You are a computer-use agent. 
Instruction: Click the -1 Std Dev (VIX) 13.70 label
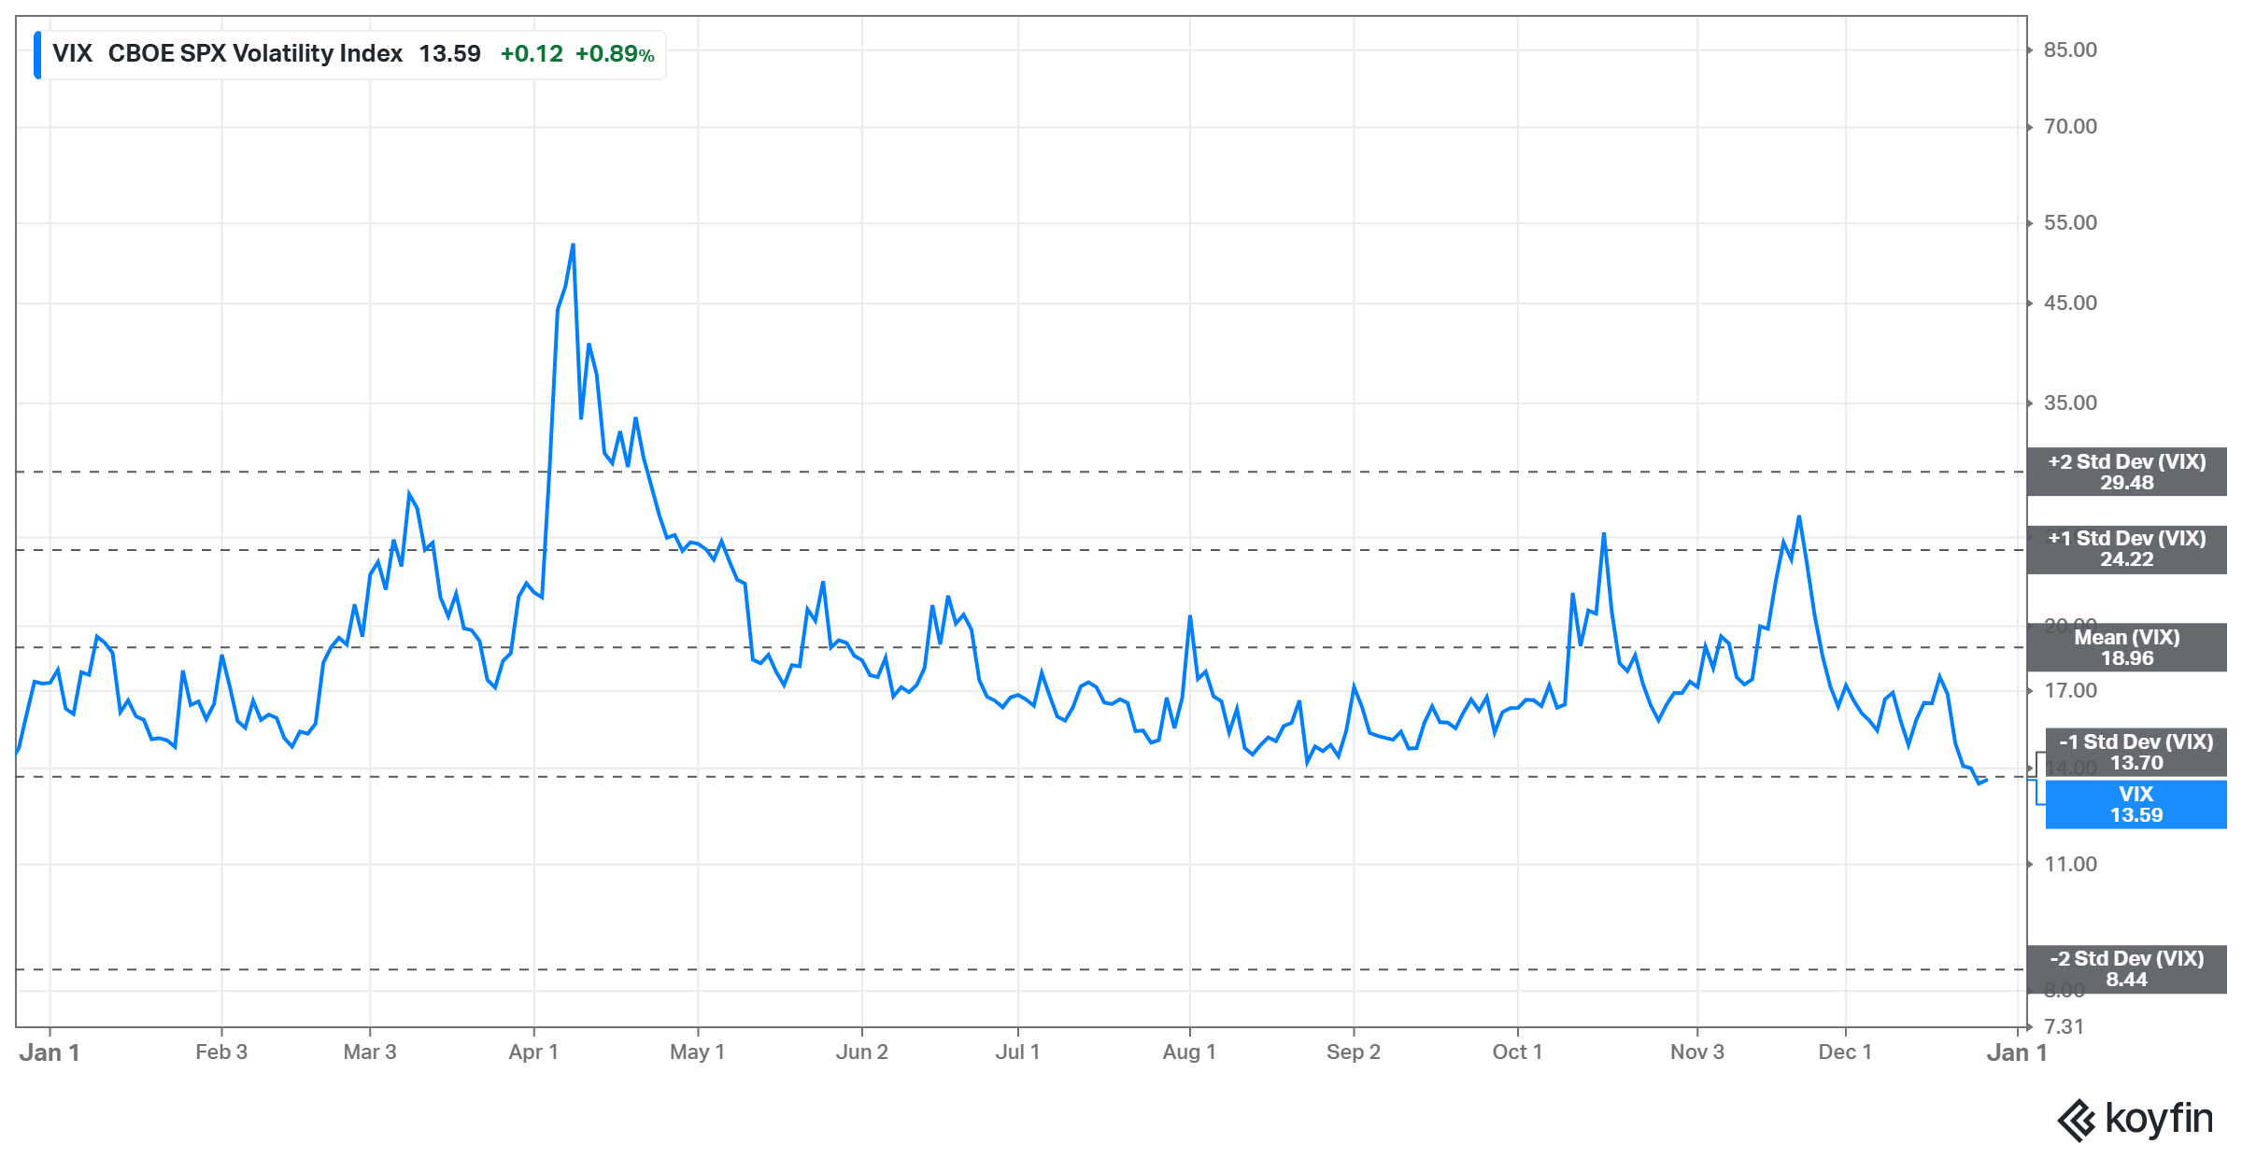pyautogui.click(x=2136, y=753)
